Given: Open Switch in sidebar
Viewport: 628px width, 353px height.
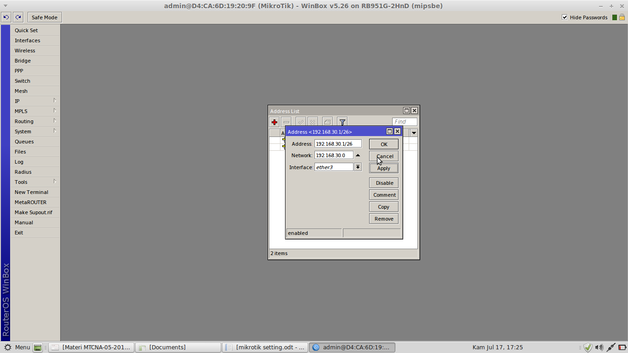Looking at the screenshot, I should (x=35, y=81).
